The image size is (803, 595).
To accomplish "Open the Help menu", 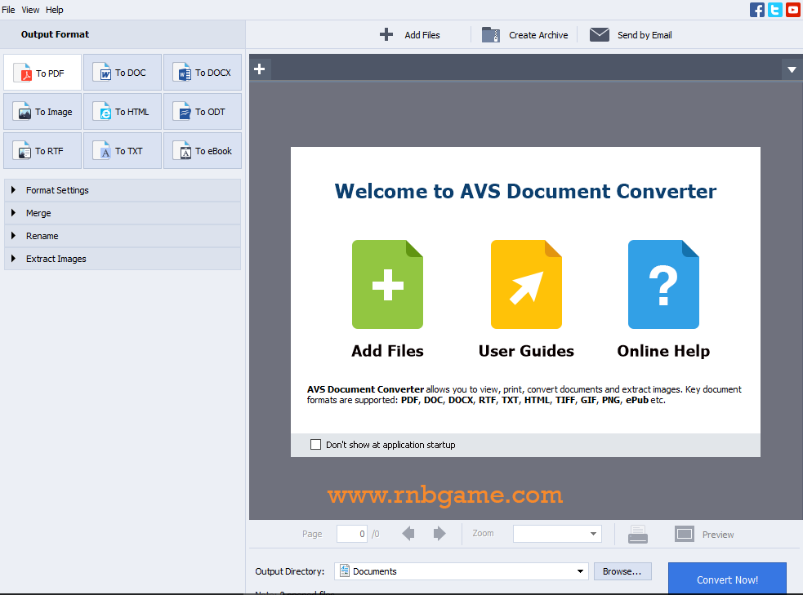I will coord(54,10).
